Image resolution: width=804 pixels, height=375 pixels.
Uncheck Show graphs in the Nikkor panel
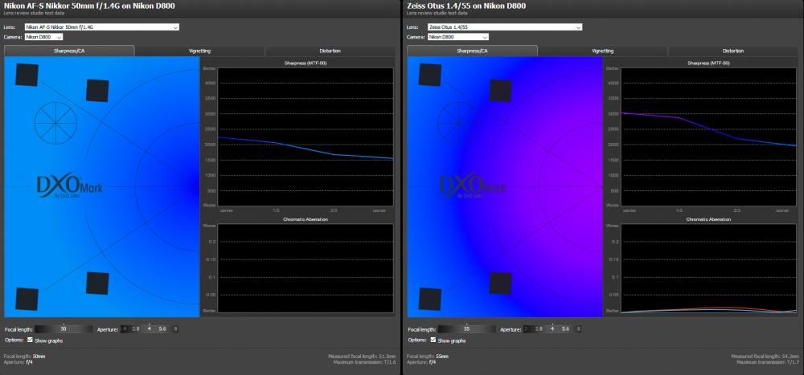click(x=31, y=340)
